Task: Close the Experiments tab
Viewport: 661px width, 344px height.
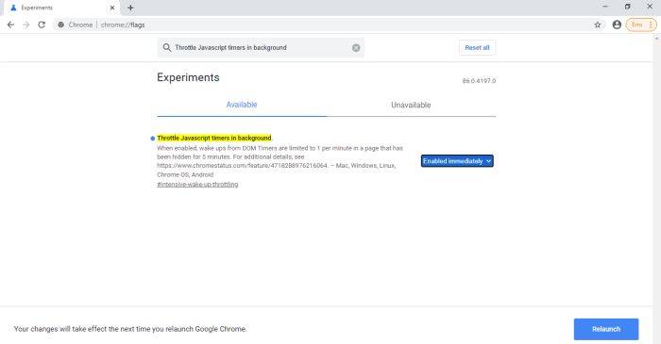Action: (112, 8)
